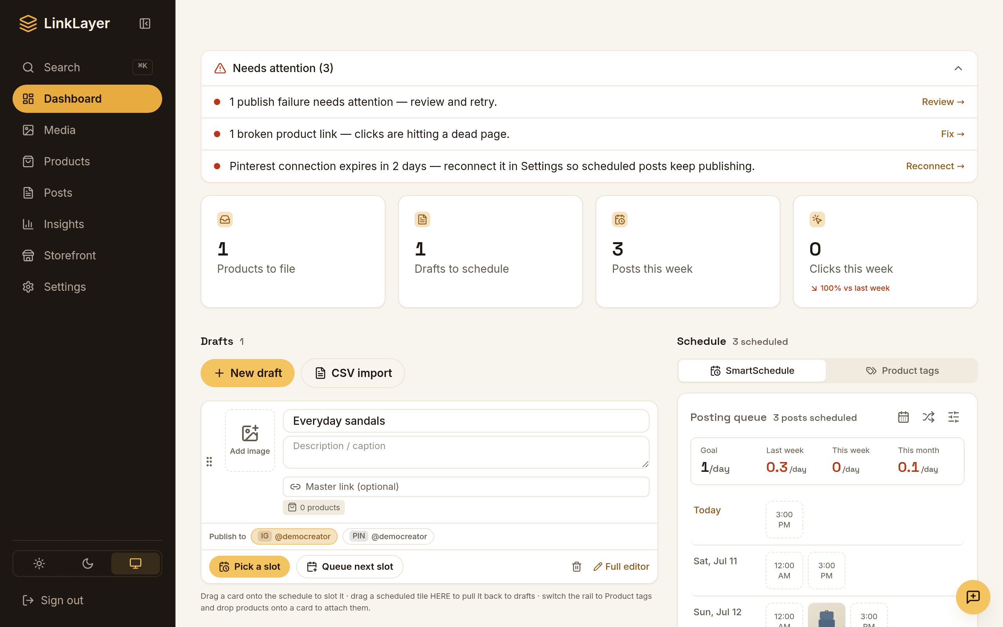
Task: Open the Search field in the sidebar
Action: pos(87,67)
